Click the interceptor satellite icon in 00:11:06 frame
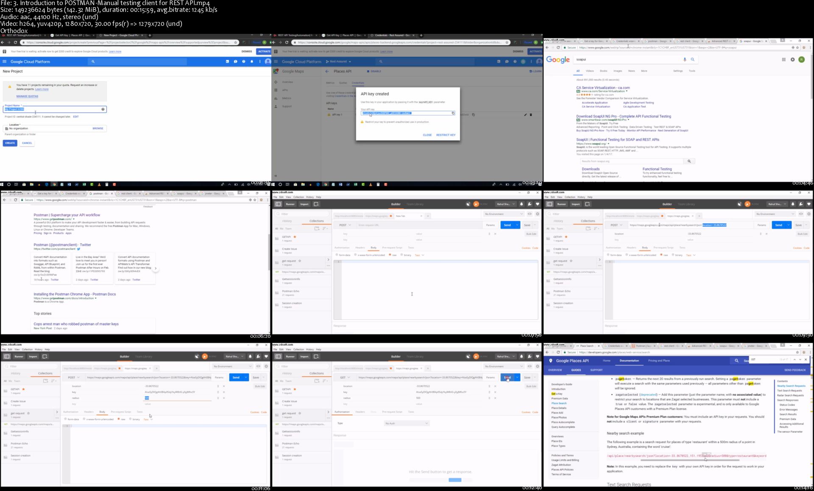The image size is (814, 491). click(x=197, y=356)
